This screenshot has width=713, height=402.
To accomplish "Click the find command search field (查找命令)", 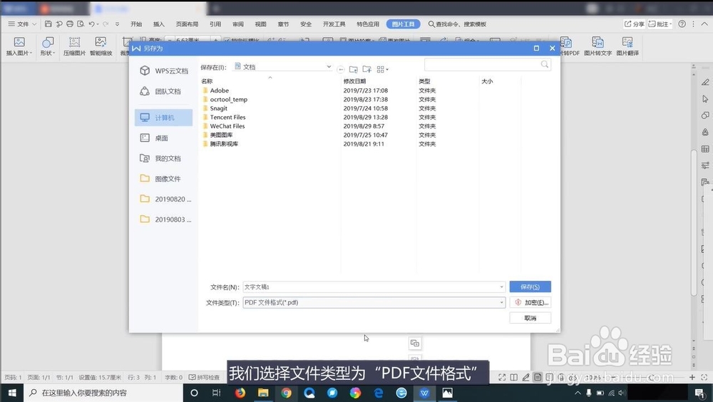I will tap(457, 24).
